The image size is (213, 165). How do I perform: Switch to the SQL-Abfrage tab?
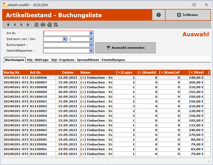[37, 60]
